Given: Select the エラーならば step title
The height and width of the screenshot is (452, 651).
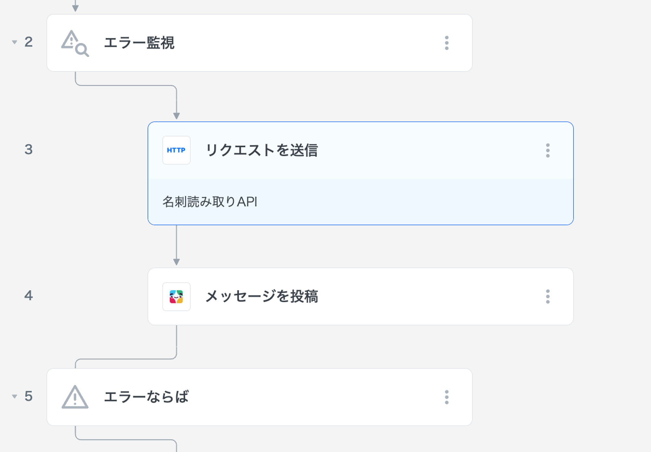Looking at the screenshot, I should pos(146,397).
